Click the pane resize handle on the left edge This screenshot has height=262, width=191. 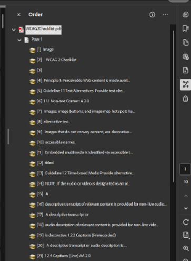pos(8,137)
